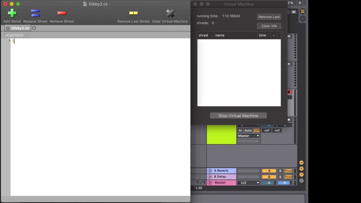
Task: Set monitor to Off
Action: (256, 131)
